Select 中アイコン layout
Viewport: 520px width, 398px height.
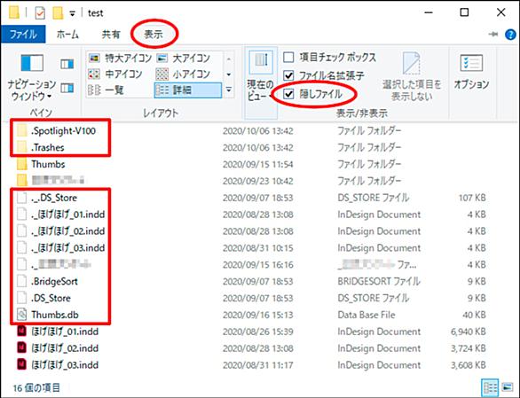115,74
